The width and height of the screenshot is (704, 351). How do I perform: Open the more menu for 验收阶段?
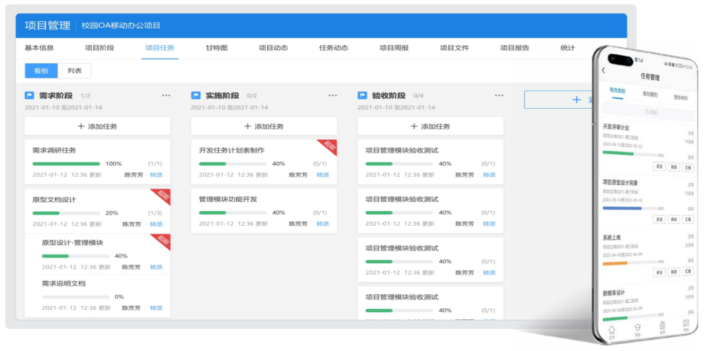pos(499,95)
